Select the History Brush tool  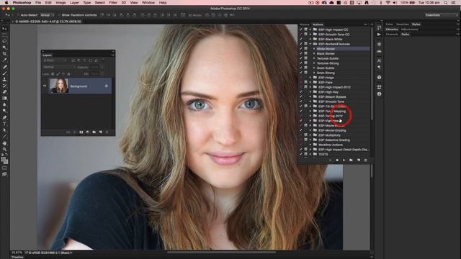[x=4, y=86]
